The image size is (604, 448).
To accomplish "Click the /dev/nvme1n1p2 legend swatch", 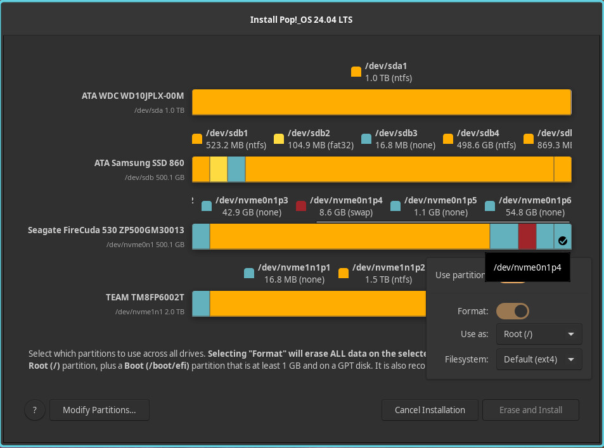I will click(x=344, y=273).
